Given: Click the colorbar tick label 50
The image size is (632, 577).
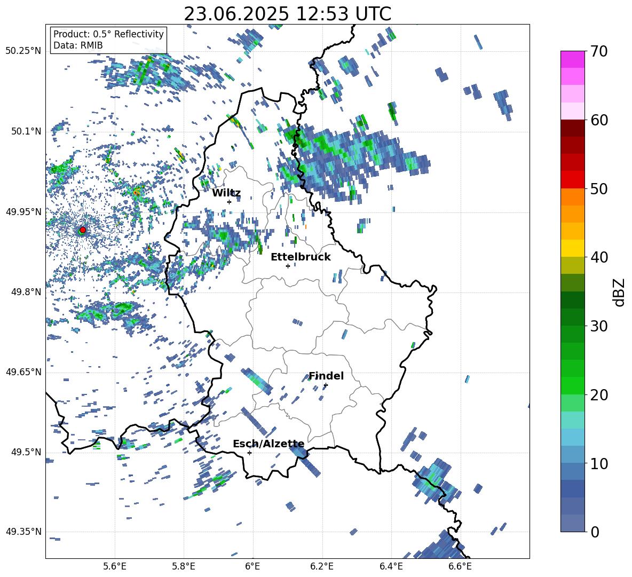Looking at the screenshot, I should click(599, 189).
